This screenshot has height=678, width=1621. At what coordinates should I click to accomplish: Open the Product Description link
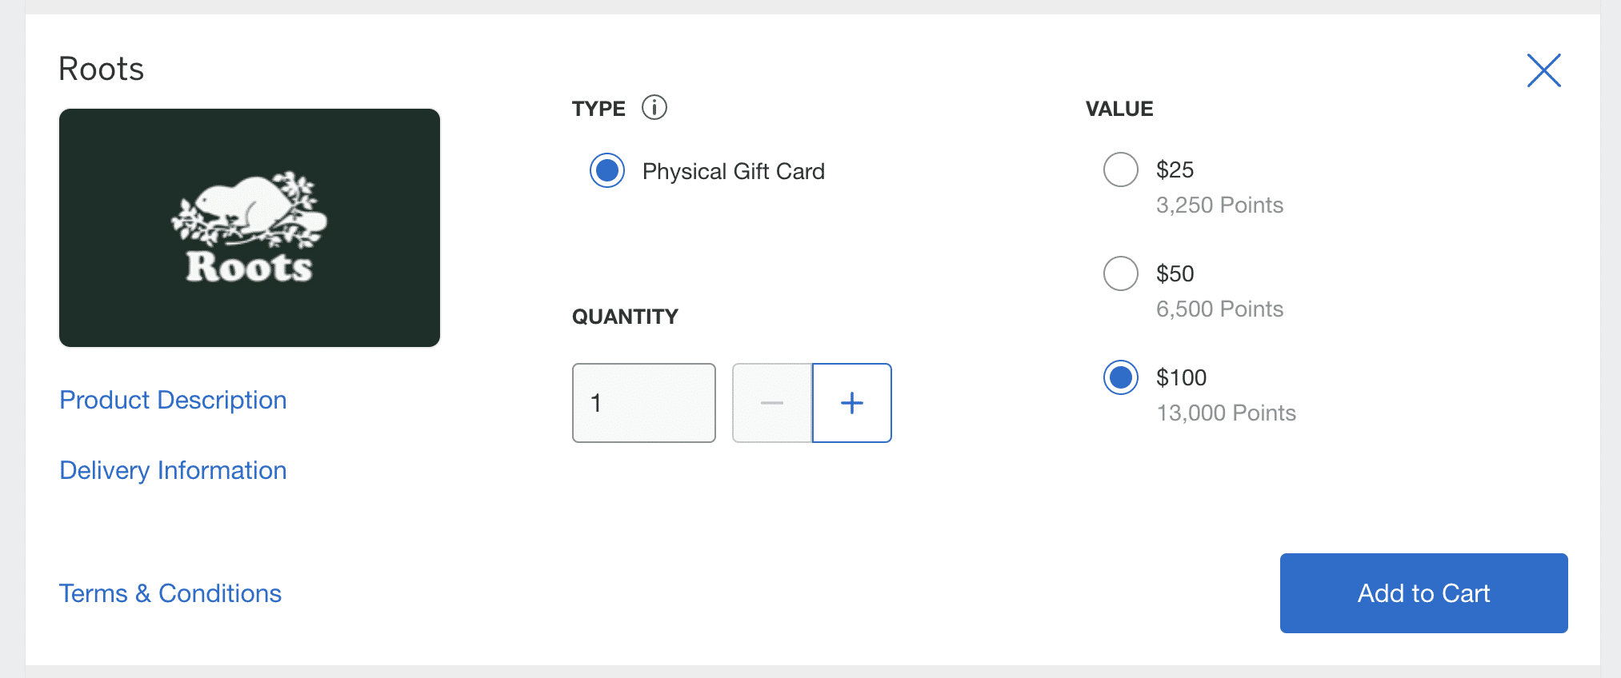click(173, 400)
